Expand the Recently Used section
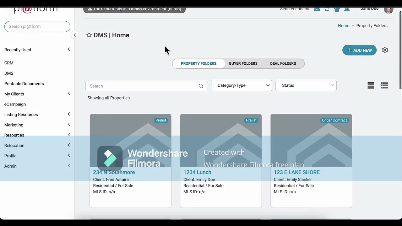Screen dimensions: 402x226 pyautogui.click(x=69, y=49)
